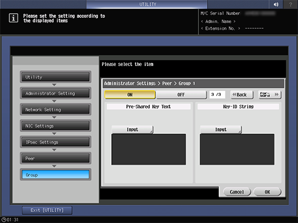
Task: Turn the Group 1 setting ON
Action: [x=130, y=95]
